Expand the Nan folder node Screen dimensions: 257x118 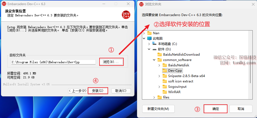pos(144,33)
